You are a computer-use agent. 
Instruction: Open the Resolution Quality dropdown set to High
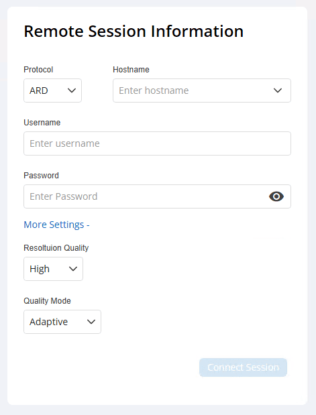click(x=53, y=269)
